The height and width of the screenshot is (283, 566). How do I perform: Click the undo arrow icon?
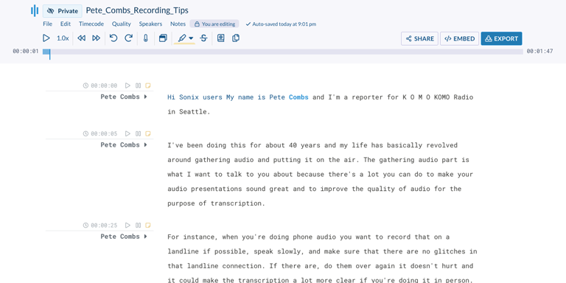coord(113,38)
